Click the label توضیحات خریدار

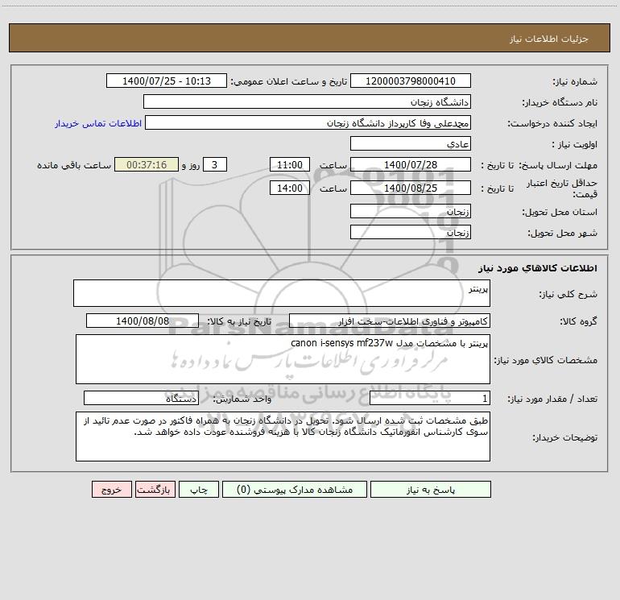tap(564, 437)
